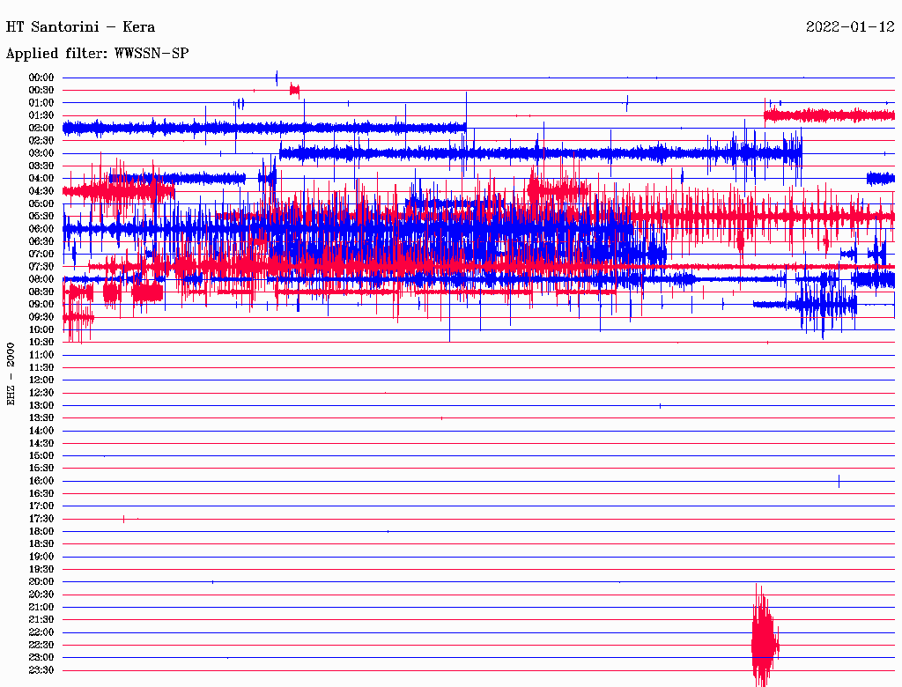Select the 06:30 time label
902x687 pixels.
pyautogui.click(x=41, y=241)
